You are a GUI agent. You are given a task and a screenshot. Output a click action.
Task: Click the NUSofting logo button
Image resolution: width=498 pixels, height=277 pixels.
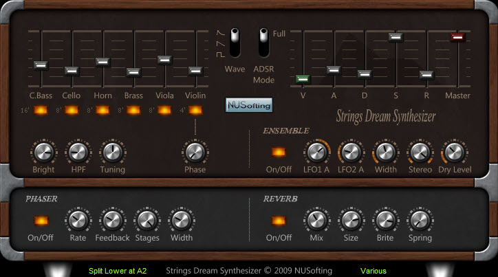(x=249, y=105)
